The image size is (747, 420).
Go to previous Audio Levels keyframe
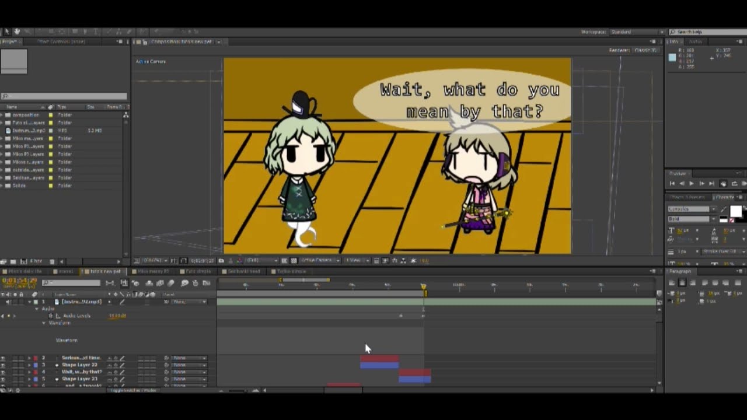click(x=2, y=316)
